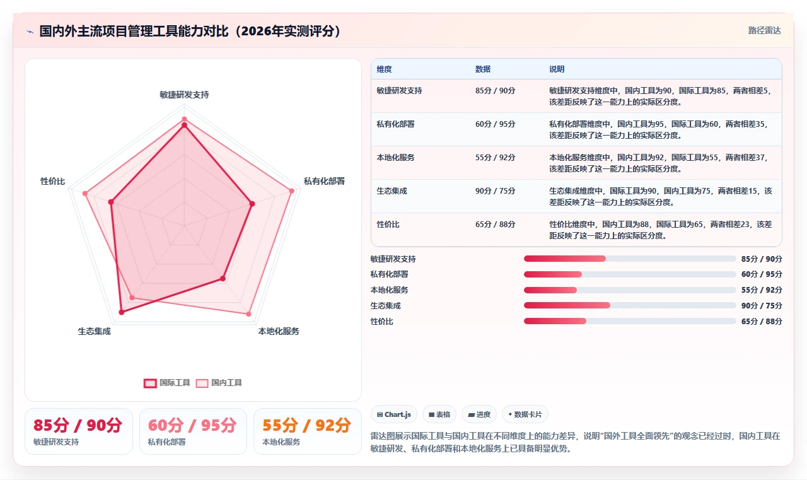The image size is (807, 480).
Task: Click the 60分 / 95分 table cell
Action: (x=496, y=124)
